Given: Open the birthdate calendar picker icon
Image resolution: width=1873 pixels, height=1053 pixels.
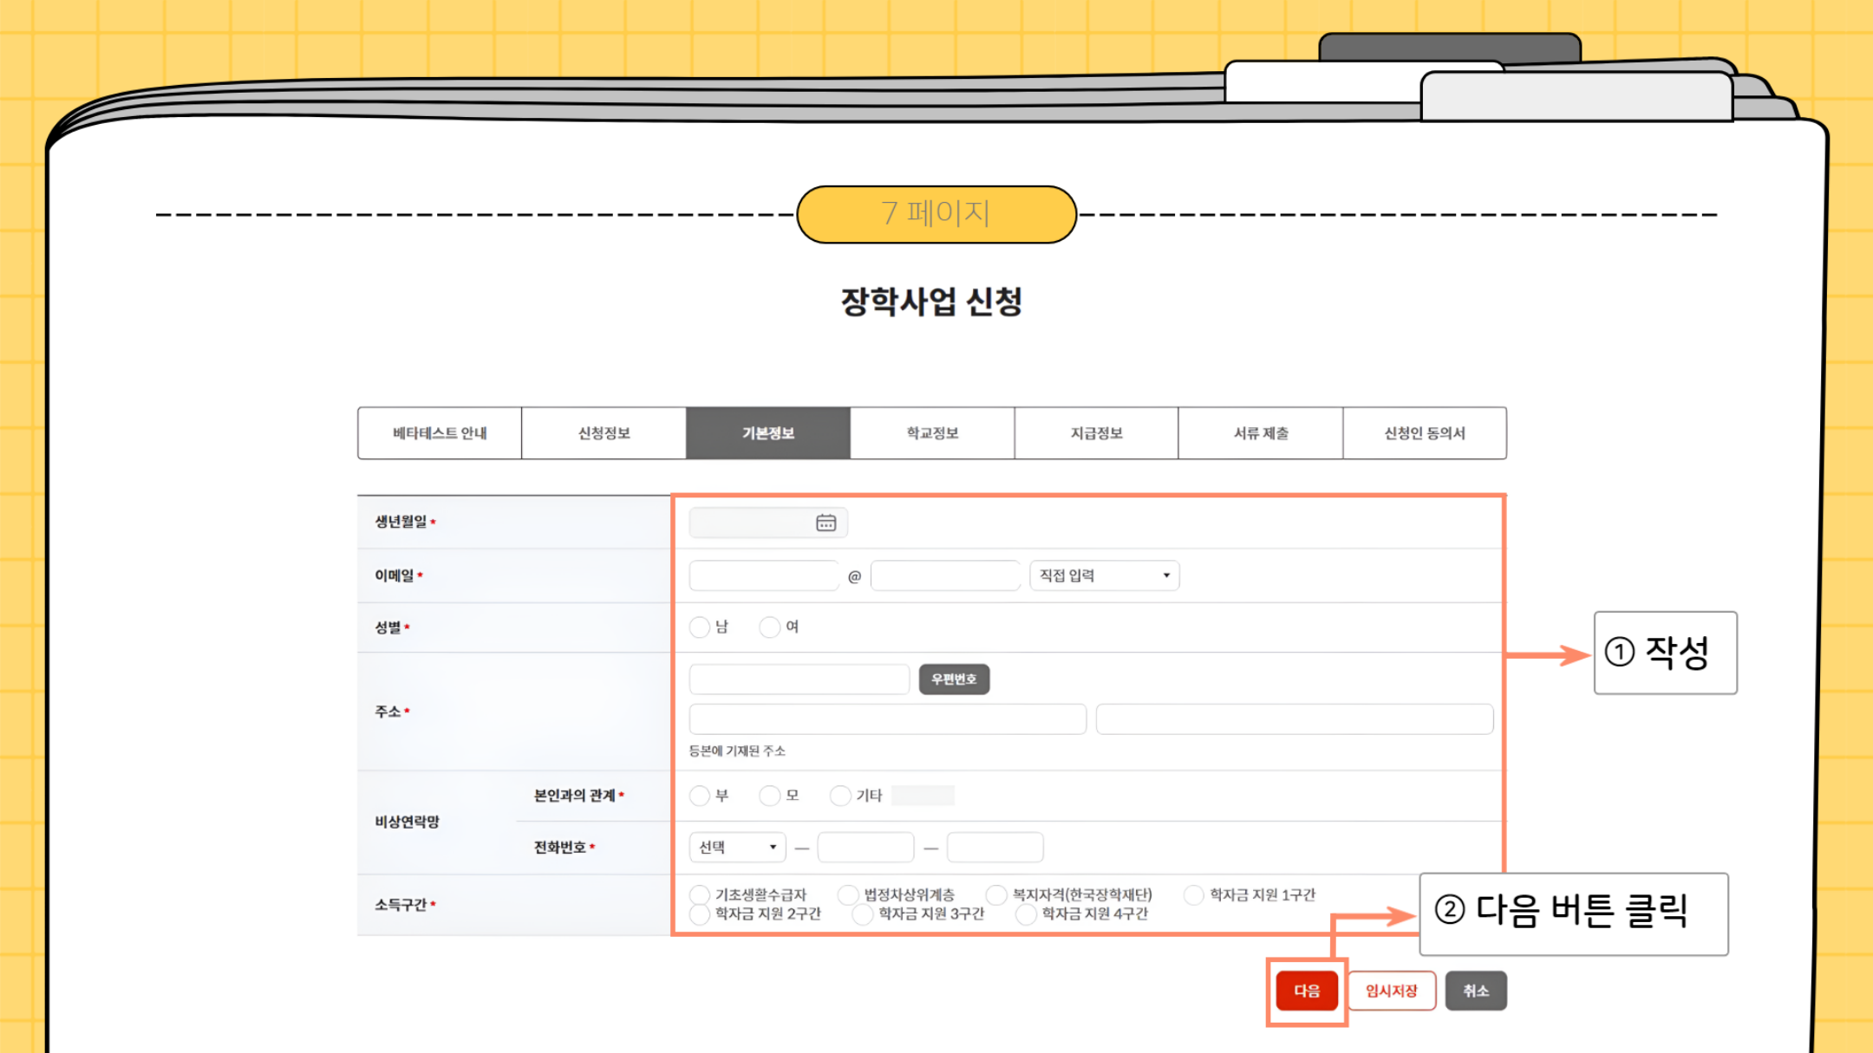Looking at the screenshot, I should pyautogui.click(x=826, y=523).
